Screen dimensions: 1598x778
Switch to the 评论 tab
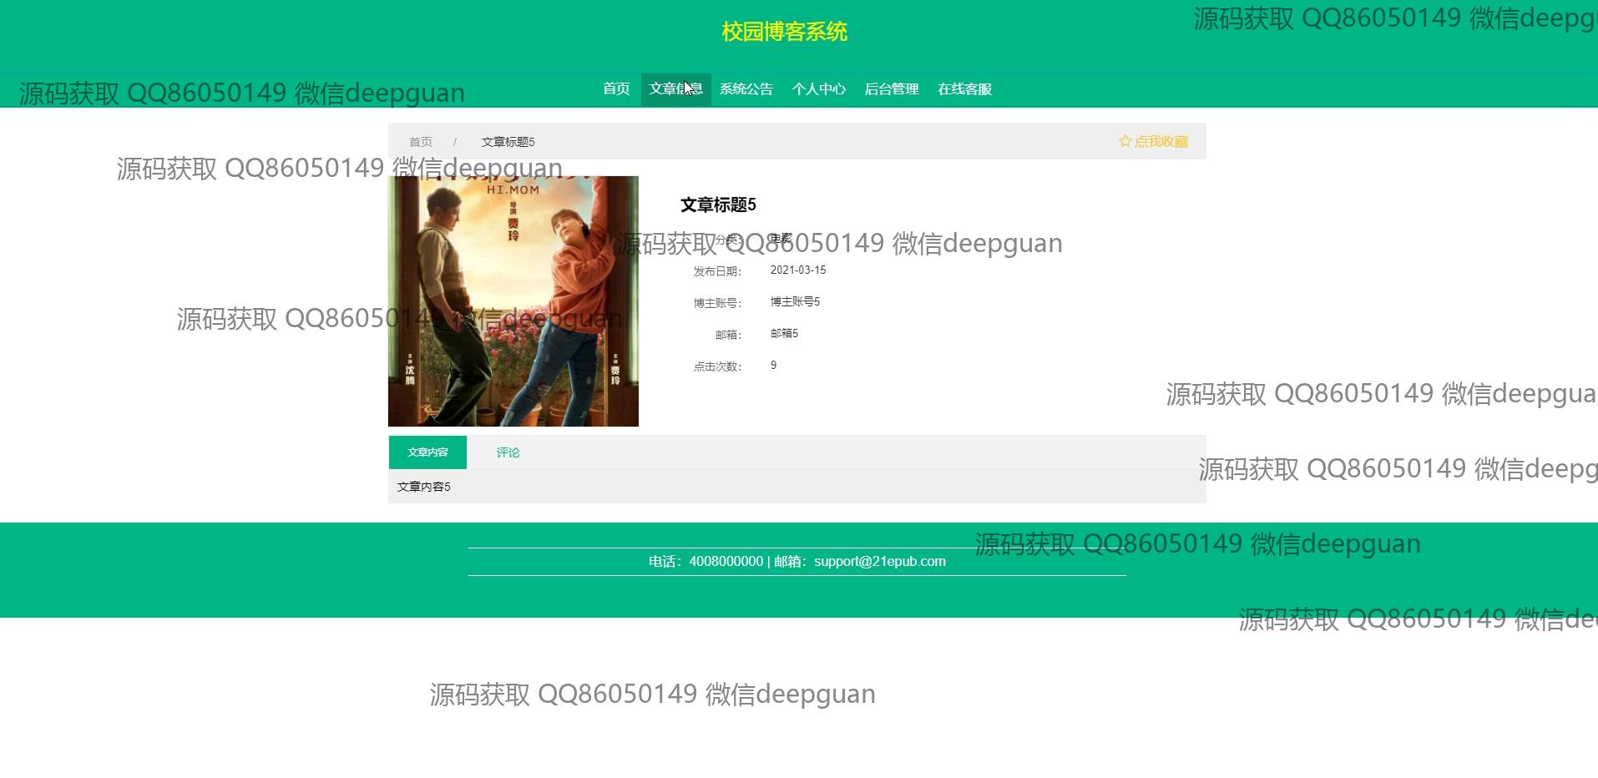(508, 452)
